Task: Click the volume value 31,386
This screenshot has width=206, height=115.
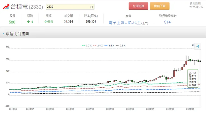Action: pos(68,22)
